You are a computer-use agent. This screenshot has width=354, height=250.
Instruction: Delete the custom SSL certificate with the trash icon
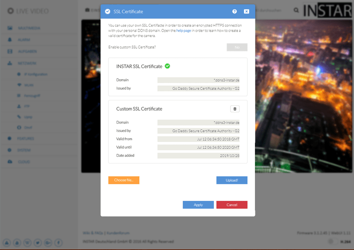coord(235,109)
